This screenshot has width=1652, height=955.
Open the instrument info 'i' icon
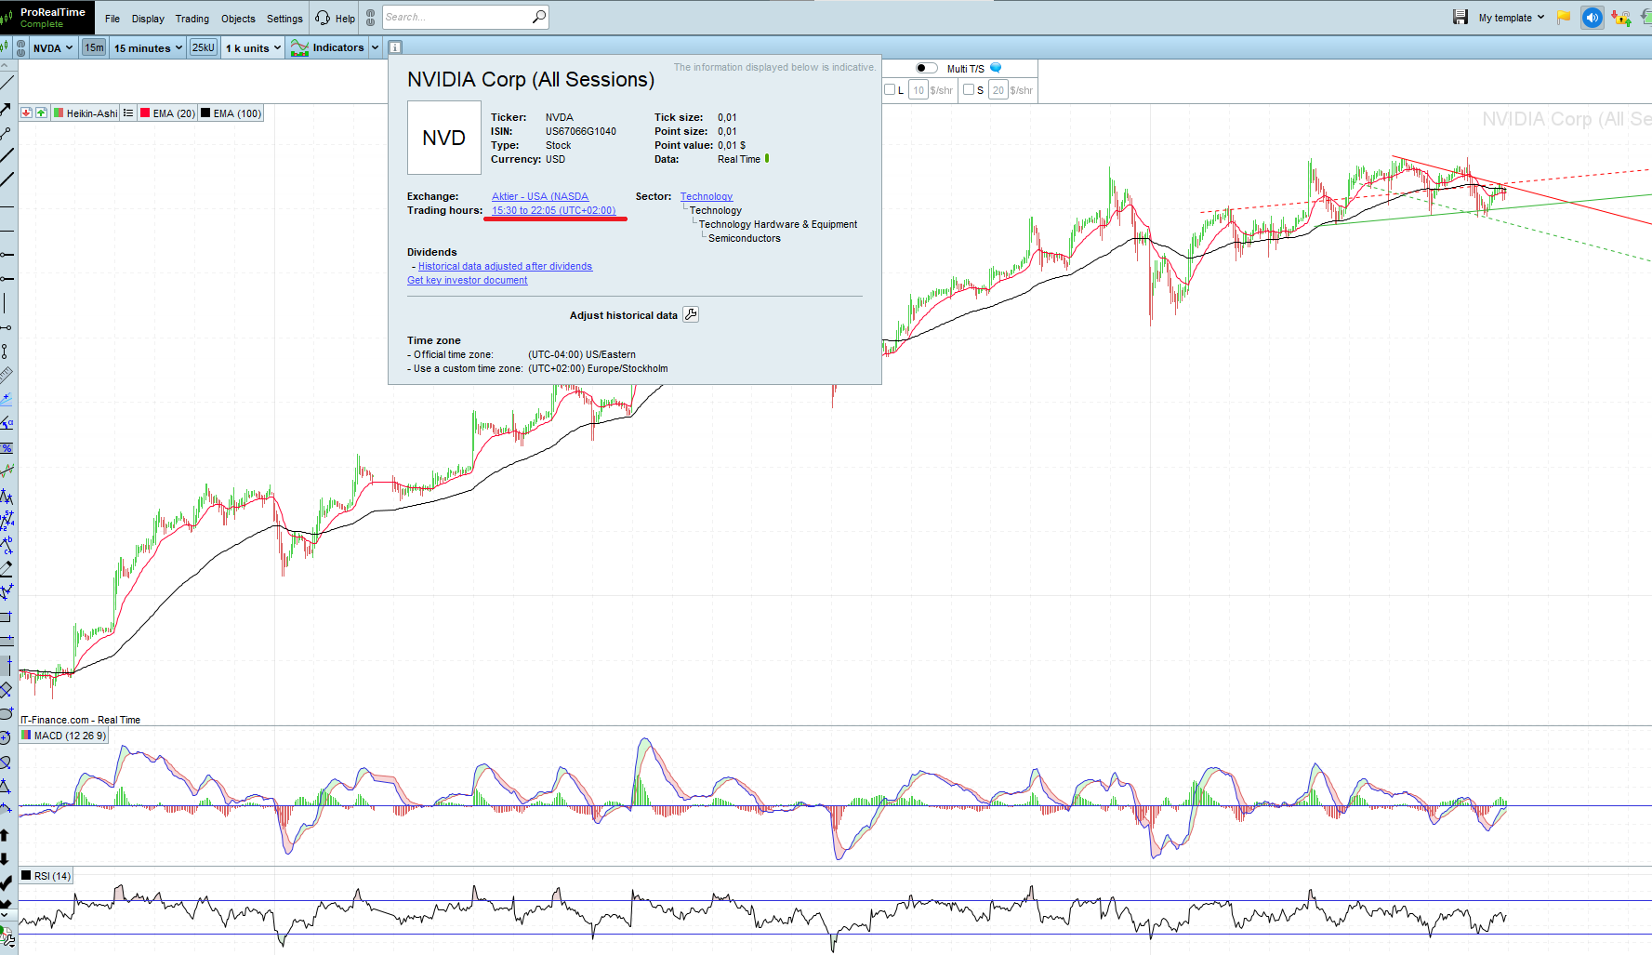395,47
